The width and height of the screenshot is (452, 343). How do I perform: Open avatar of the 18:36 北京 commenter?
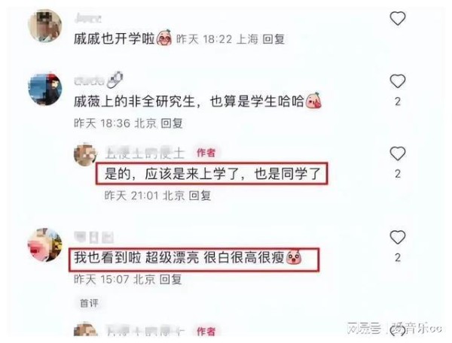44,90
